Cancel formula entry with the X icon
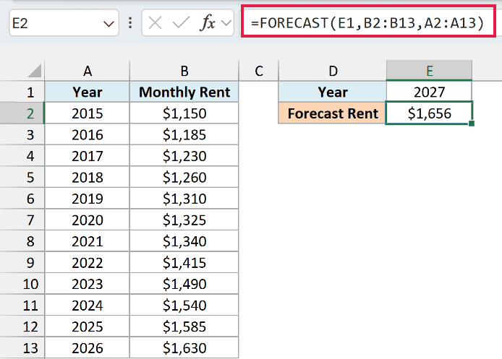502x359 pixels. point(155,23)
